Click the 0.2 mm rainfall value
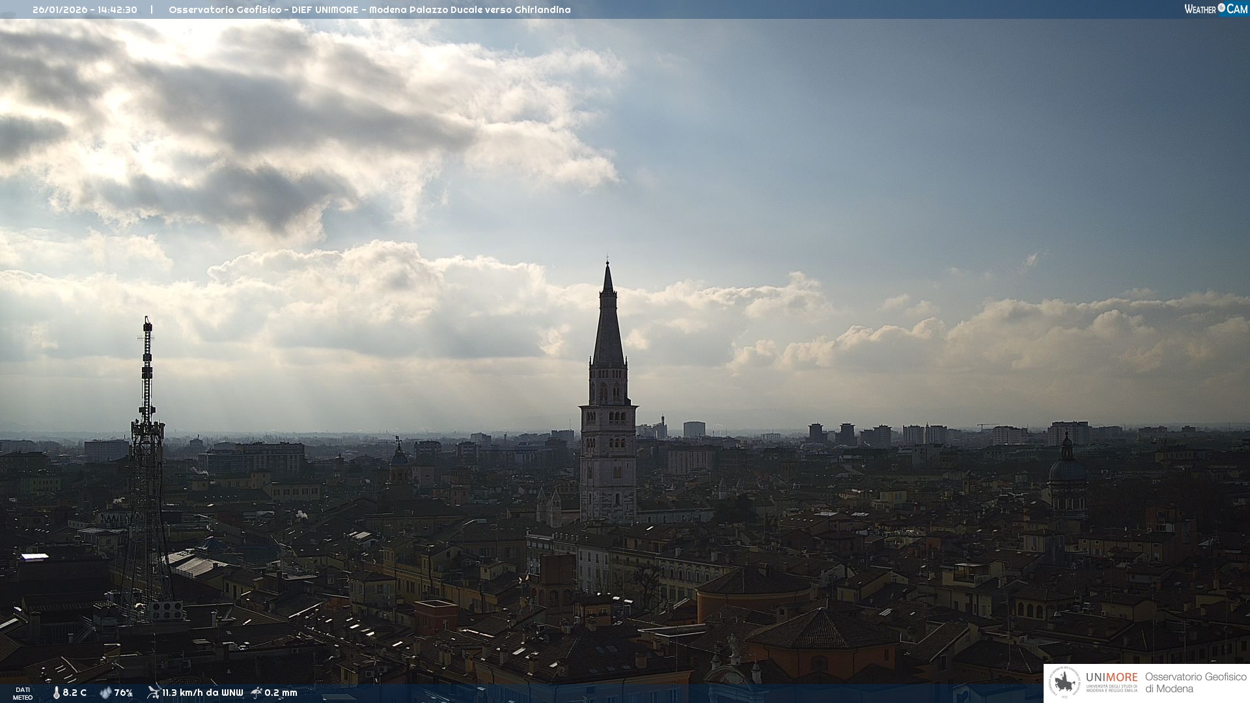Viewport: 1250px width, 703px height. pos(281,693)
